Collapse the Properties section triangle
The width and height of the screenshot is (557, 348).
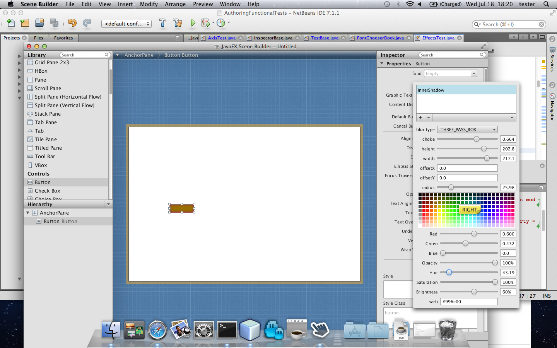[x=382, y=63]
